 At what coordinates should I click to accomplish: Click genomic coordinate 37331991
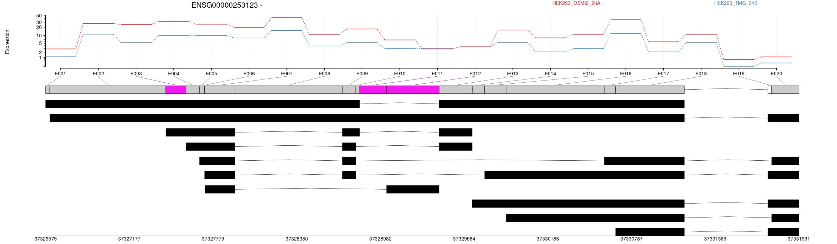pos(799,239)
